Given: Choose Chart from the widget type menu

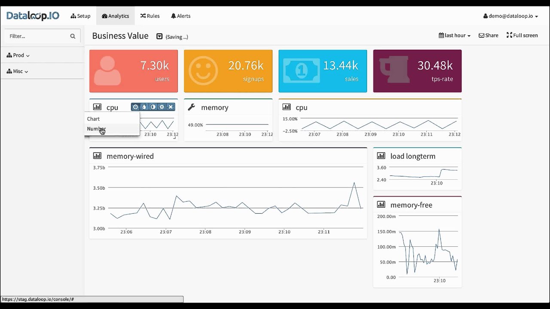Looking at the screenshot, I should pyautogui.click(x=112, y=119).
